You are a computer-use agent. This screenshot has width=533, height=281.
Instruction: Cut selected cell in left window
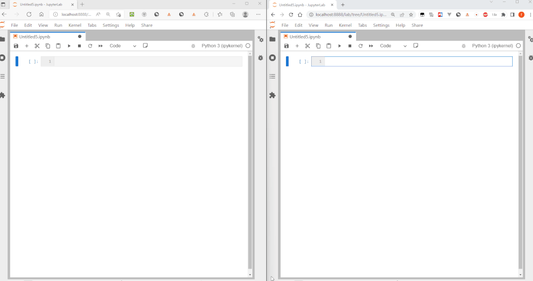pyautogui.click(x=37, y=46)
